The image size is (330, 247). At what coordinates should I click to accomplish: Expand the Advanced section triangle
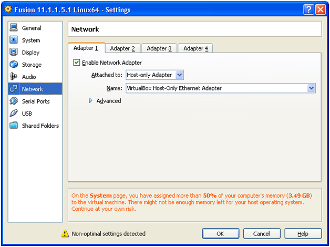tap(91, 101)
